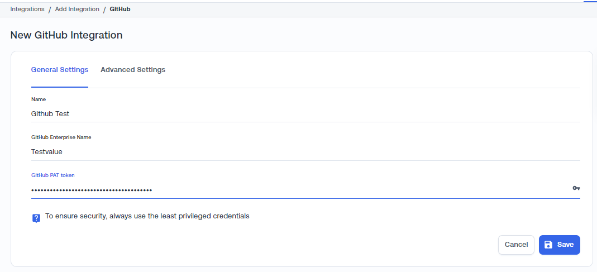The image size is (597, 272).
Task: Click the floppy disk icon on Save
Action: coord(548,245)
